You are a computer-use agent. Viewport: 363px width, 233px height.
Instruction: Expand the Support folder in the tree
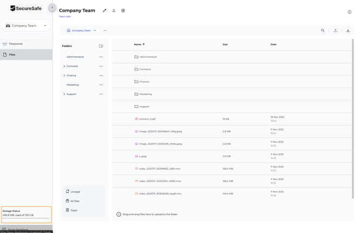(64, 94)
